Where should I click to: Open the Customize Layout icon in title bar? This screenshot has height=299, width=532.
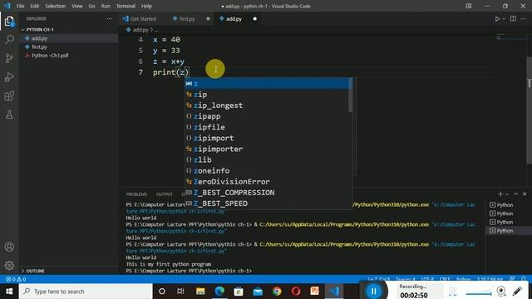[469, 6]
